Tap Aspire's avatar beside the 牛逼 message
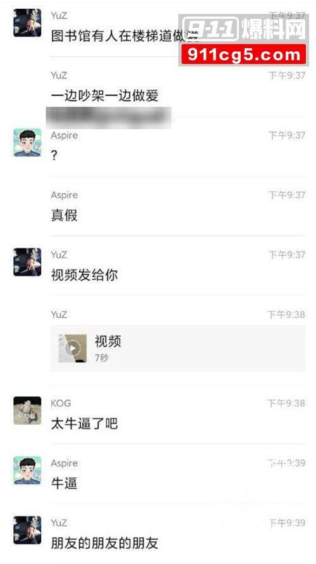Image resolution: width=316 pixels, height=564 pixels. point(27,470)
